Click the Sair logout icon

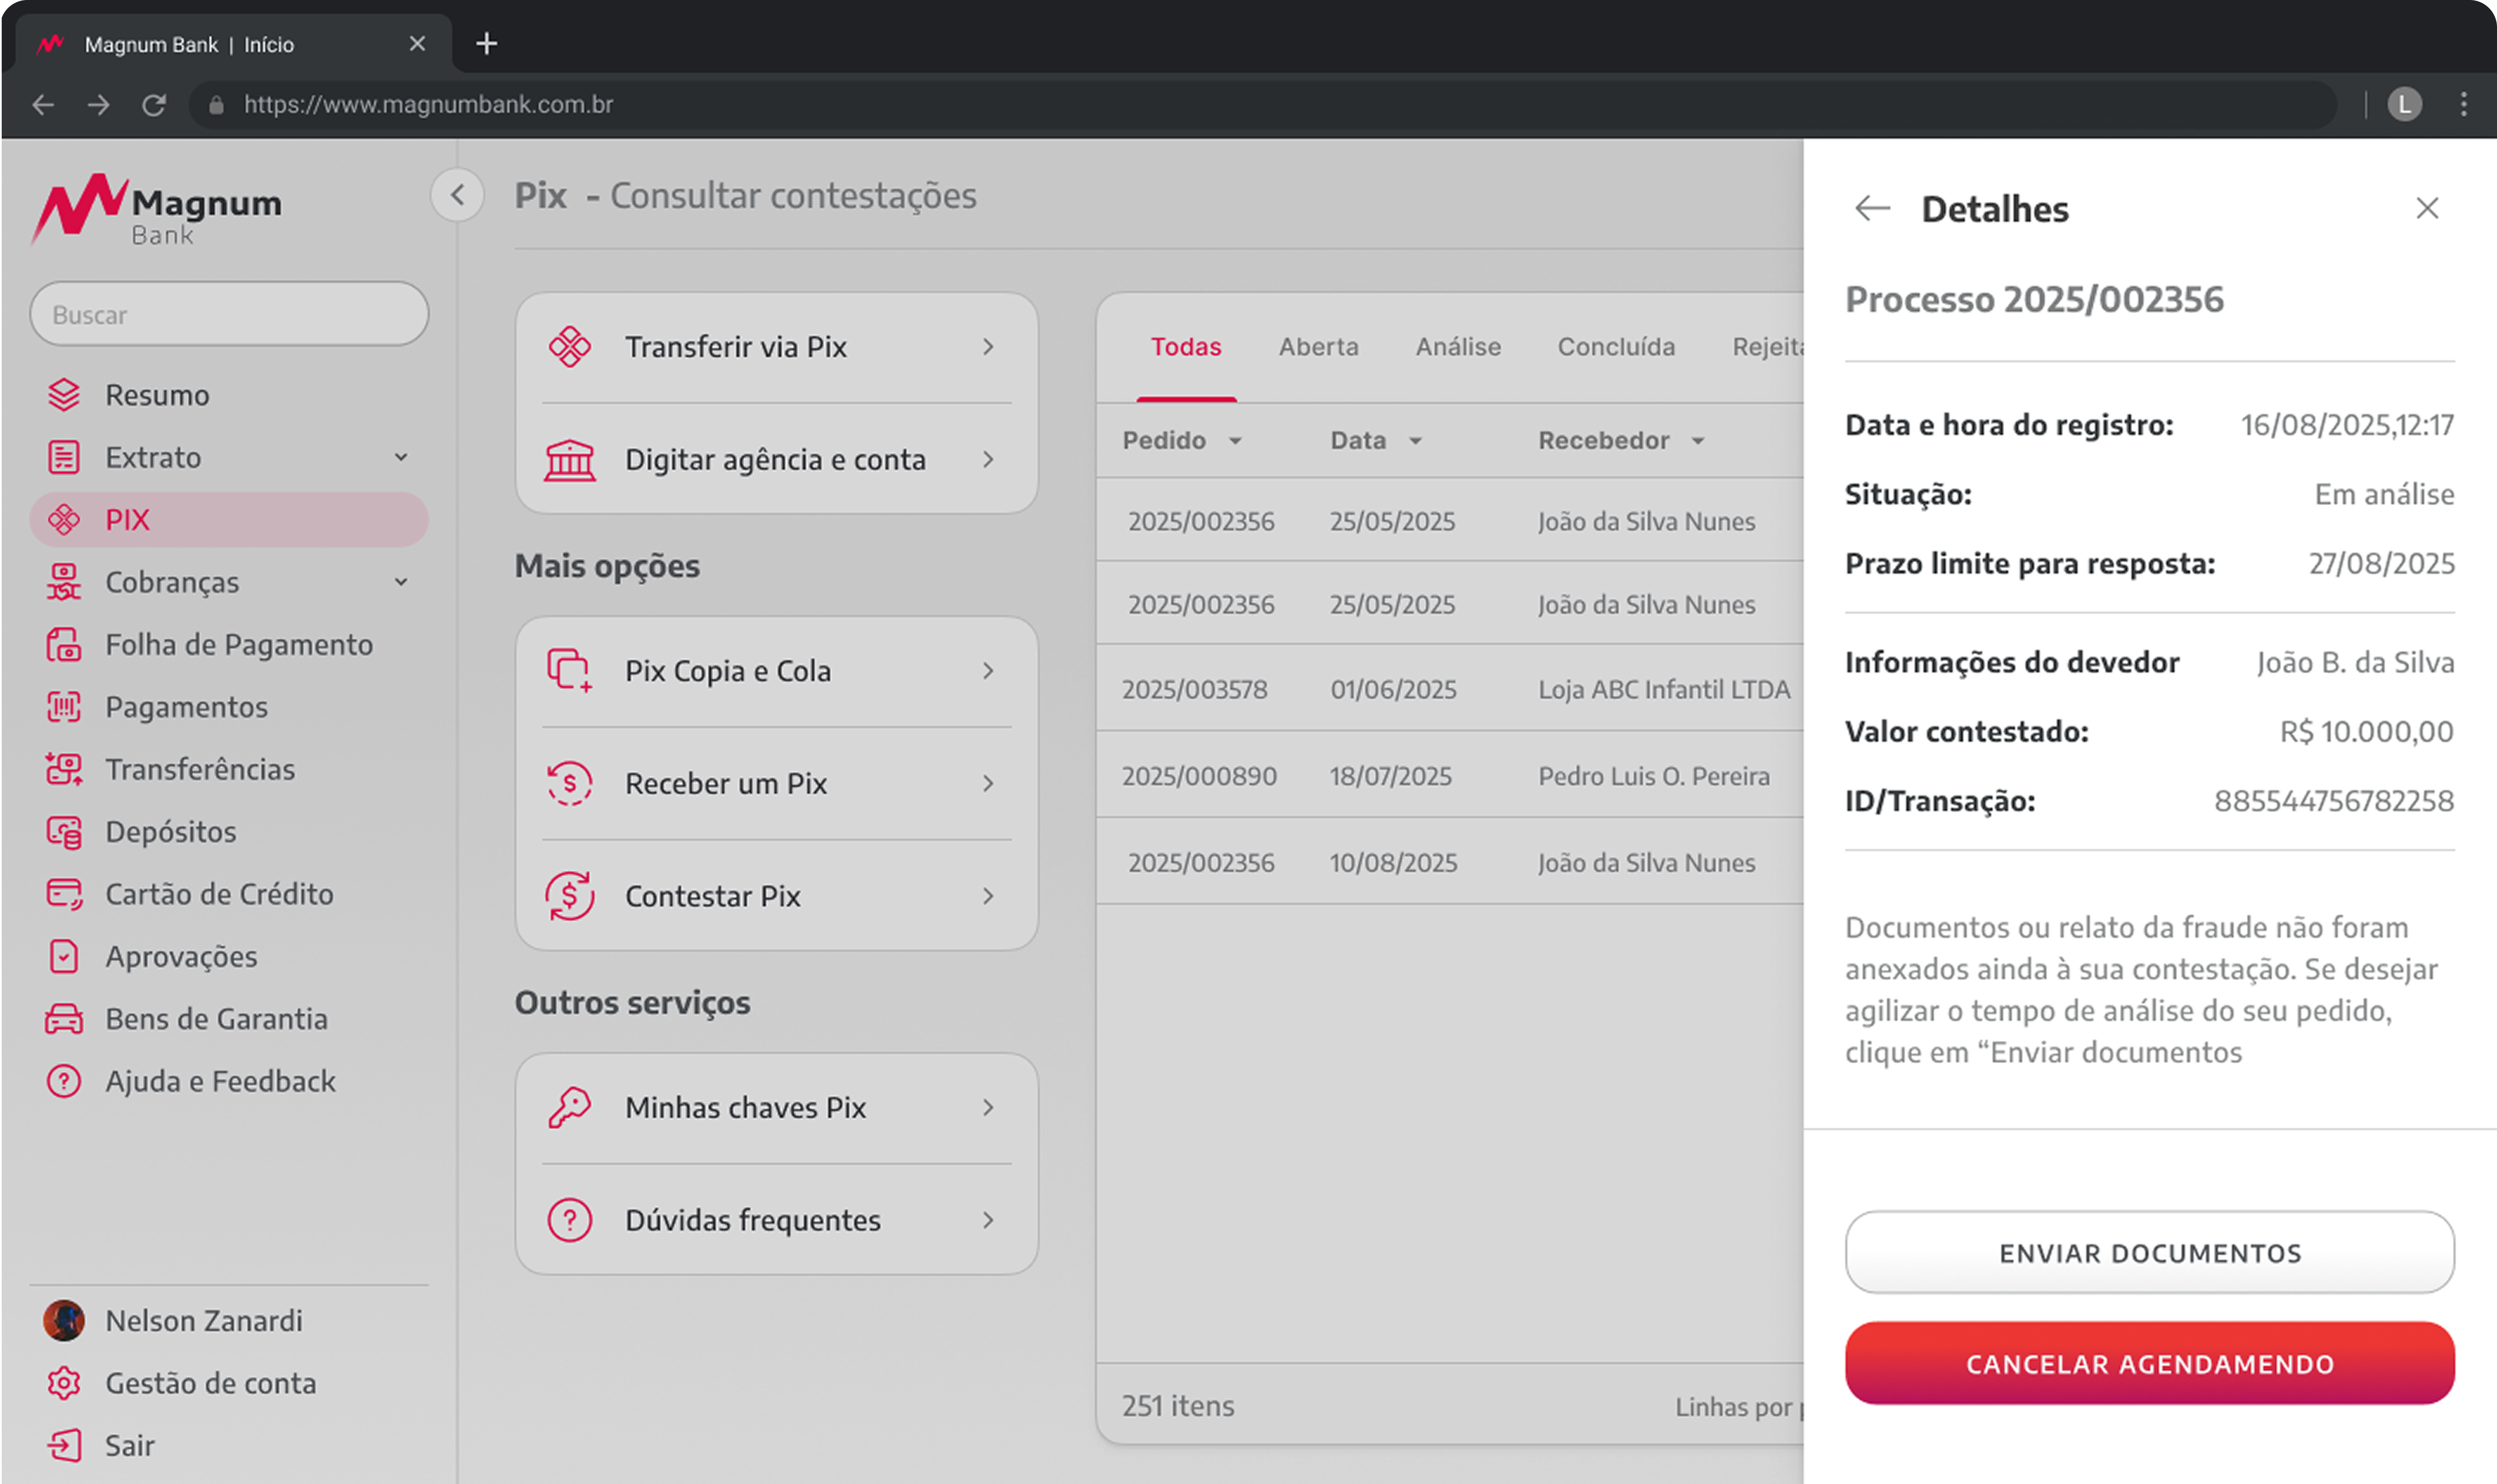point(64,1445)
